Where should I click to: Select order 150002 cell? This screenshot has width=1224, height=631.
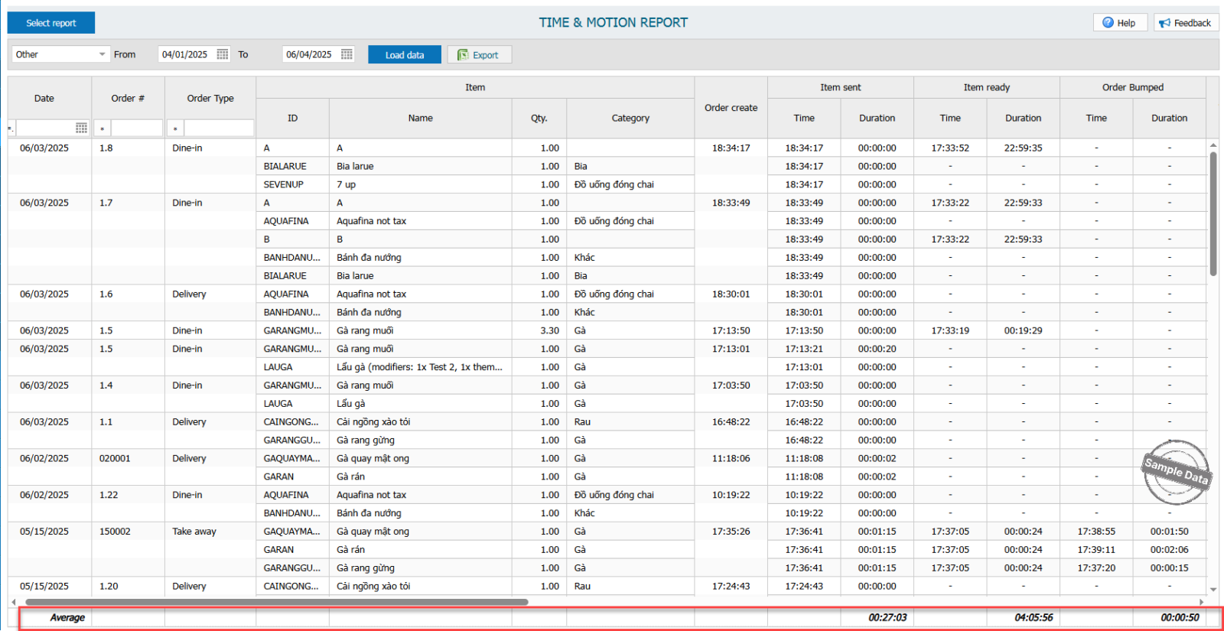(128, 532)
